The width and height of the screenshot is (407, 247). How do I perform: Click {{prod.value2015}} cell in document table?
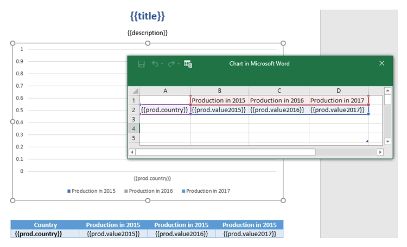tap(113, 234)
